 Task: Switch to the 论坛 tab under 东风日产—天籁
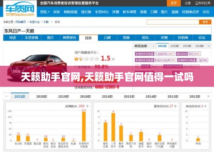pyautogui.click(x=202, y=37)
